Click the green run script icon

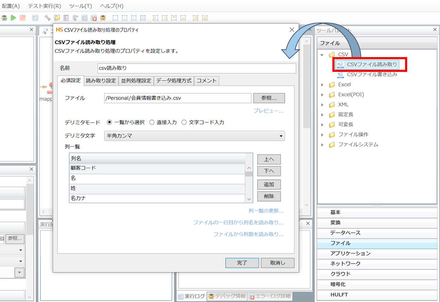coord(13,18)
